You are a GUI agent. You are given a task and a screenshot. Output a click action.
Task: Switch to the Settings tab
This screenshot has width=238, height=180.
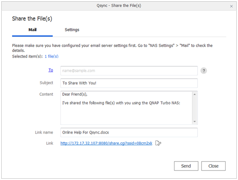[72, 30]
